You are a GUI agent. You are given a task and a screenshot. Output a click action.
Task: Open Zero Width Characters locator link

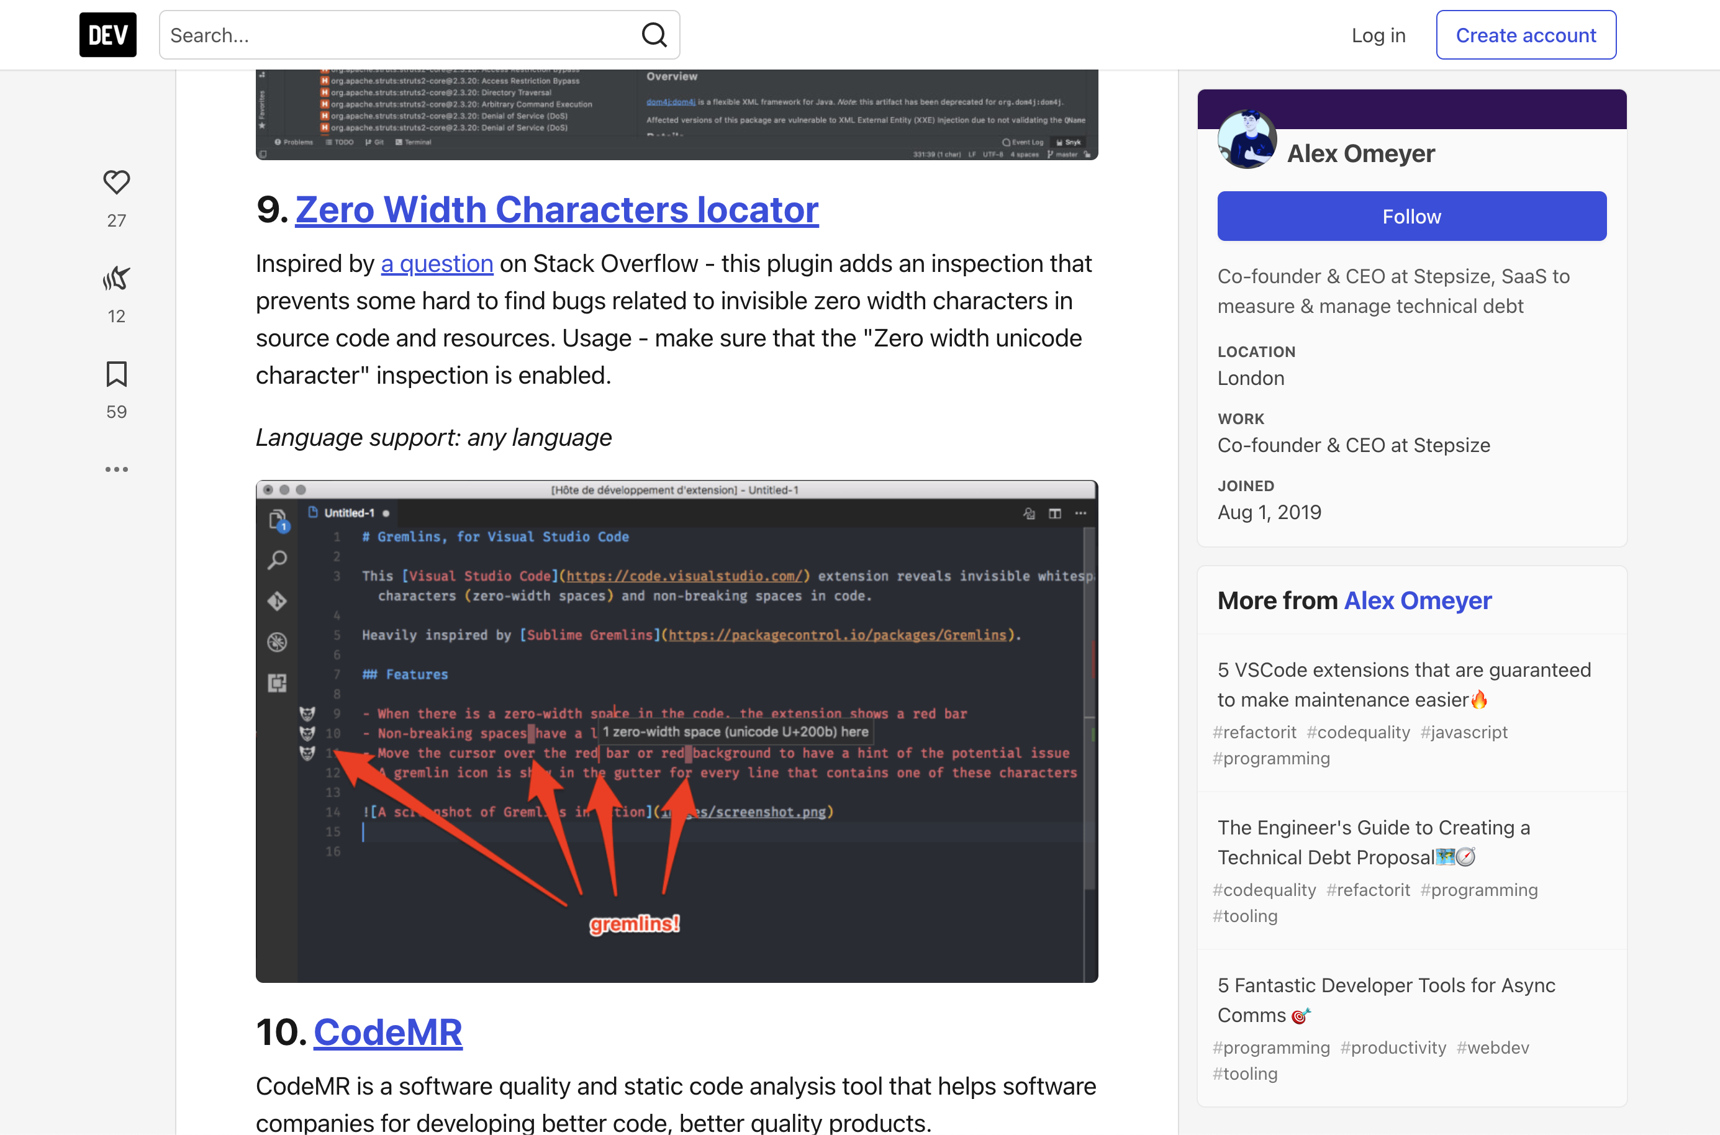[556, 210]
